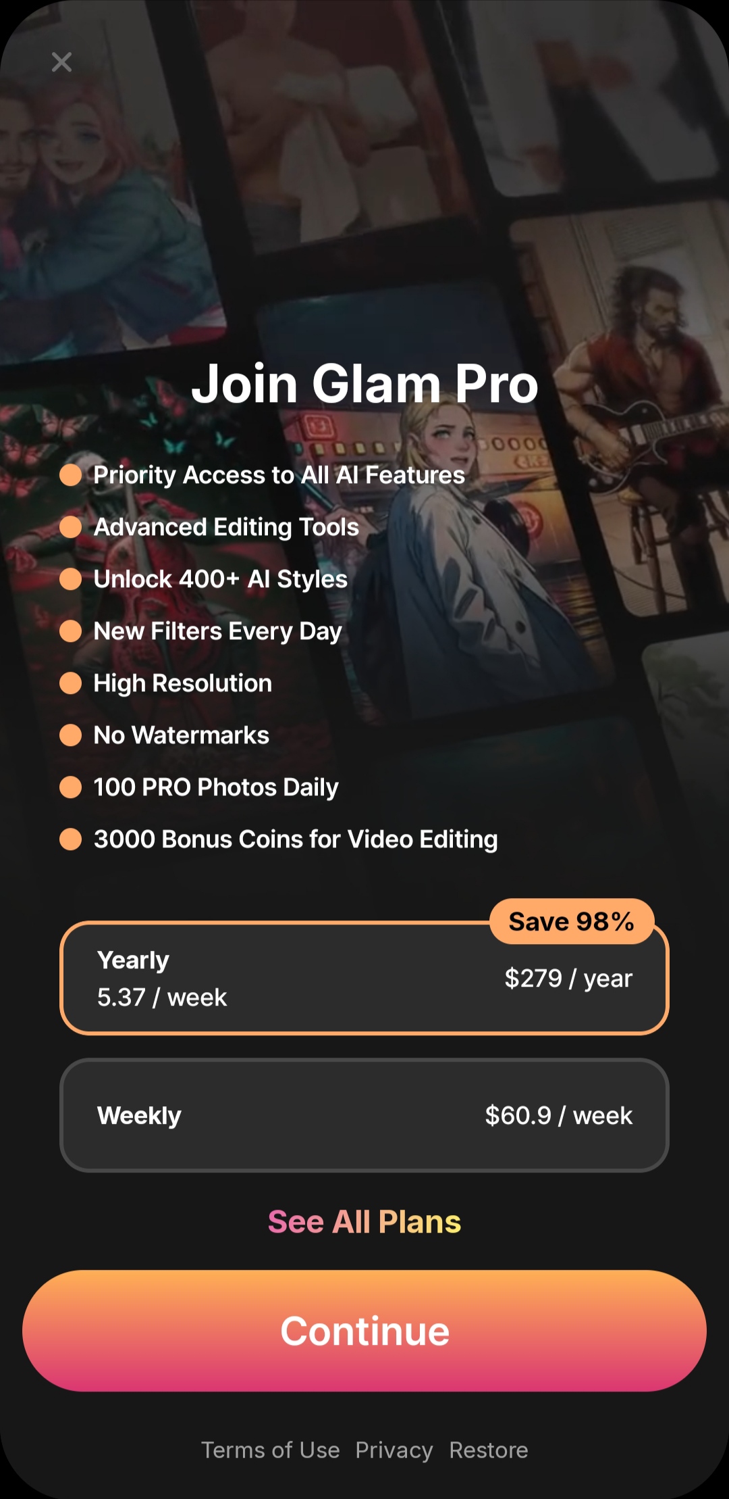The width and height of the screenshot is (729, 1499).
Task: Select the Weekly plan option
Action: click(x=364, y=1115)
